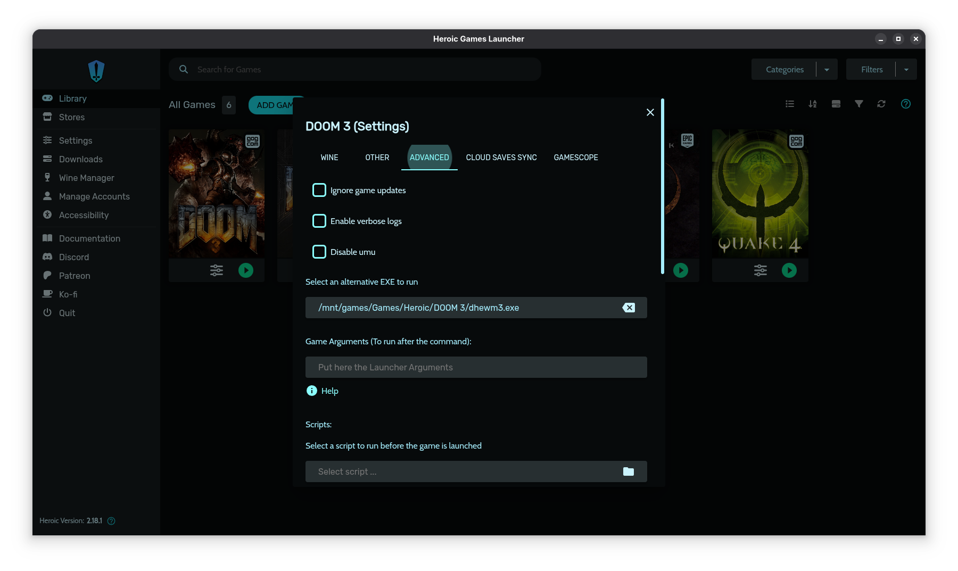Open the Library sidebar section
Screen dimensions: 958x571
tap(96, 98)
